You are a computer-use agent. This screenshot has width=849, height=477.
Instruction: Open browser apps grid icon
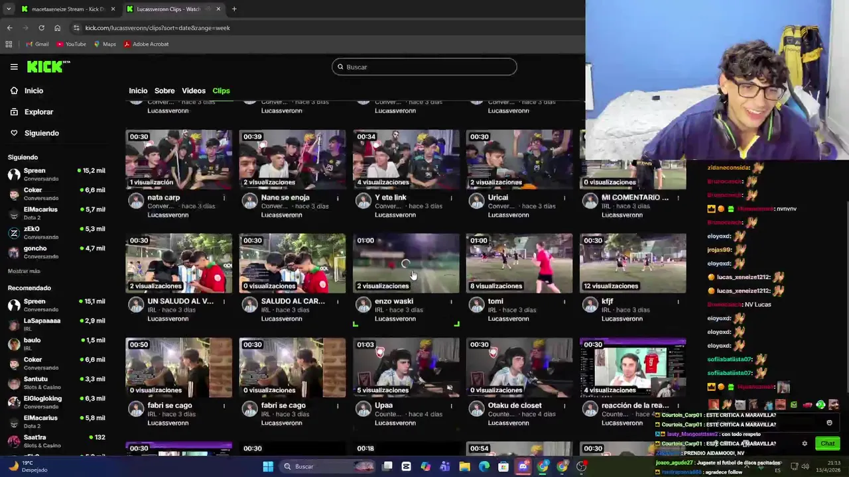(9, 44)
